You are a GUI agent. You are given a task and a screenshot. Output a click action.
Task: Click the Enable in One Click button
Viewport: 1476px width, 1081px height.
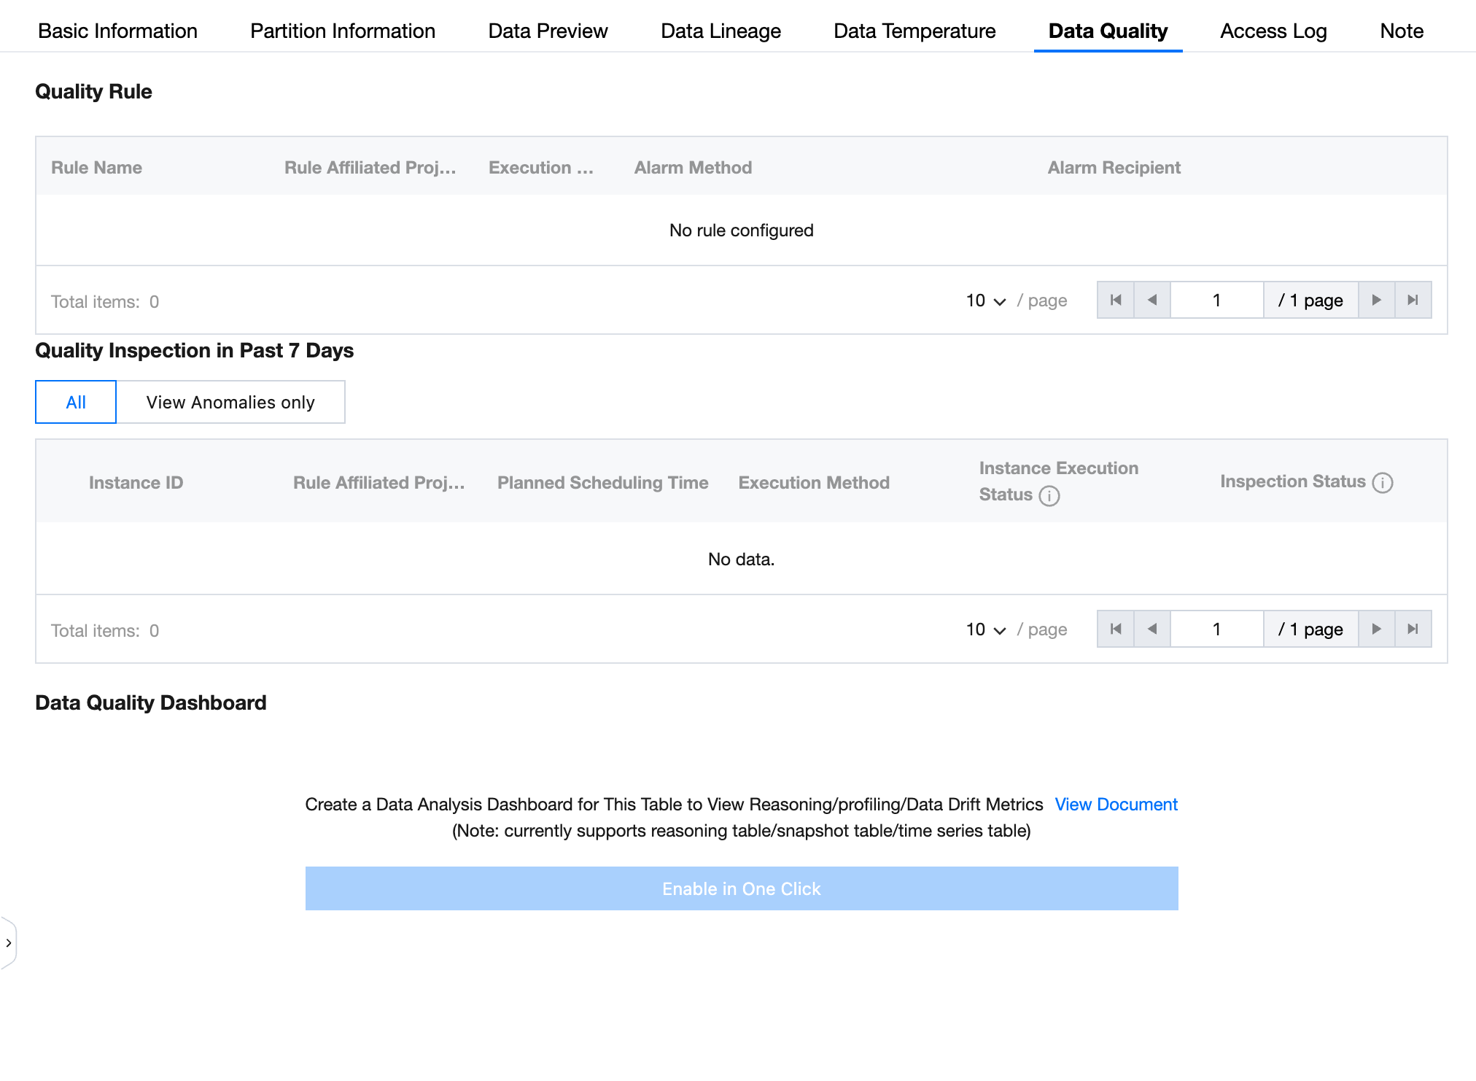[741, 888]
